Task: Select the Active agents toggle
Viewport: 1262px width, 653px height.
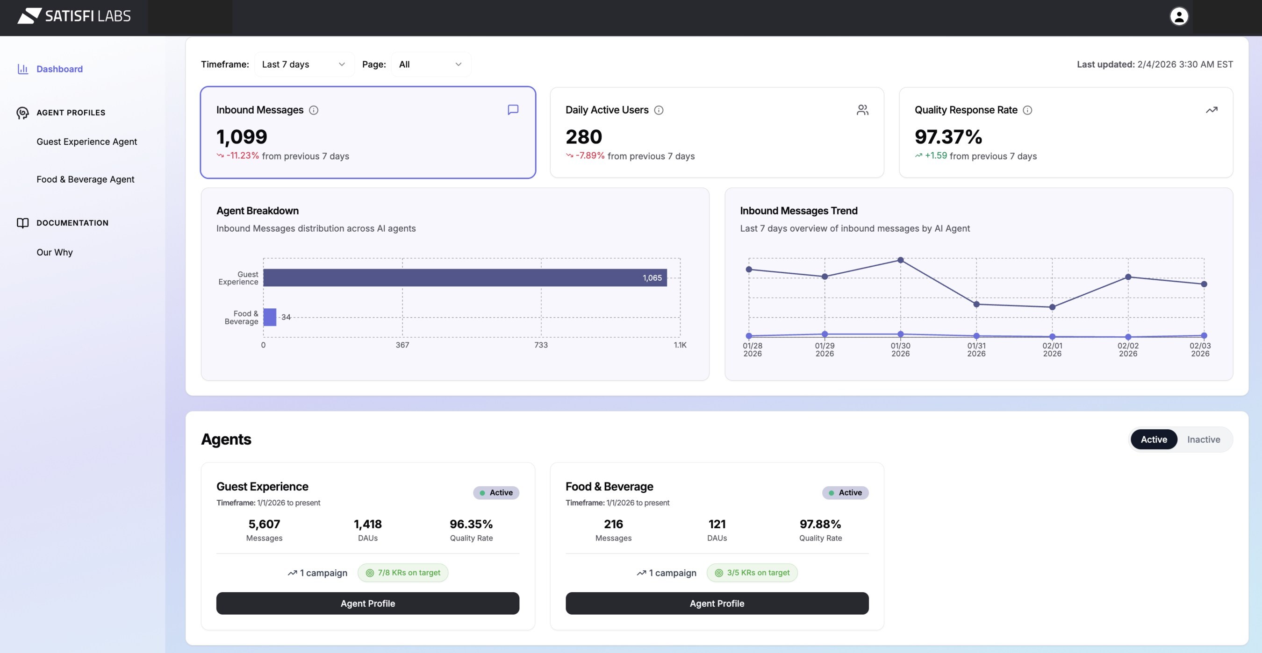Action: click(1153, 439)
